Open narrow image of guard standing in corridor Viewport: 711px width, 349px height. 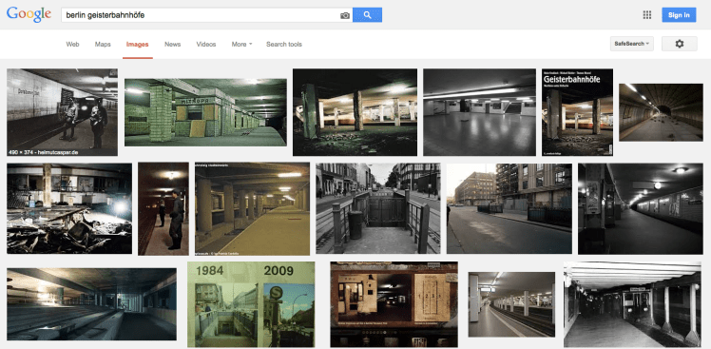[x=163, y=208]
